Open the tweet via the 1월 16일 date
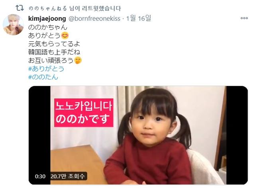Viewport: 255px width, 189px height. click(139, 18)
